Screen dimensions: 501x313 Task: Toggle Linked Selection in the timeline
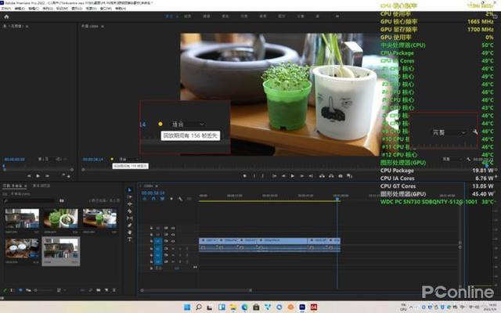point(162,199)
